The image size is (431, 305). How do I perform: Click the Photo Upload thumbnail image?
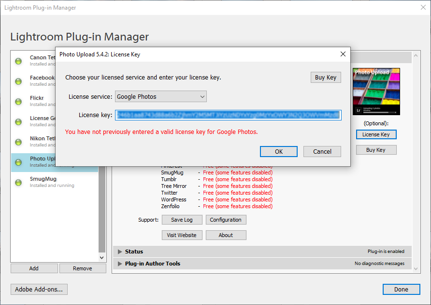click(376, 91)
